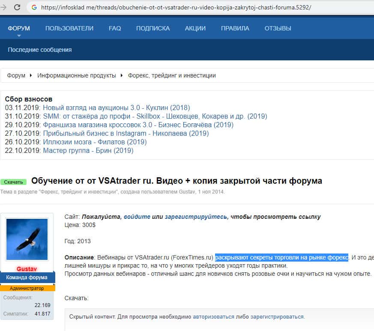Open the ФОРУМ nav tab
This screenshot has width=374, height=331.
[x=19, y=28]
